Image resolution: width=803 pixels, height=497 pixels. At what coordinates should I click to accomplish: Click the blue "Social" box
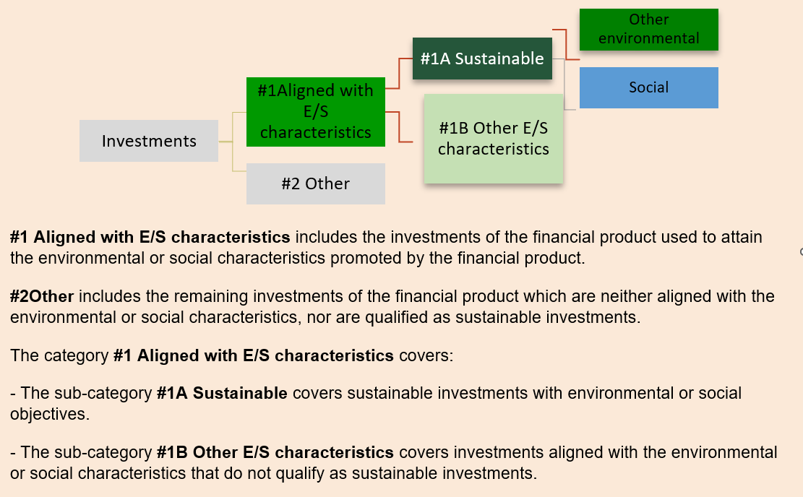[648, 87]
